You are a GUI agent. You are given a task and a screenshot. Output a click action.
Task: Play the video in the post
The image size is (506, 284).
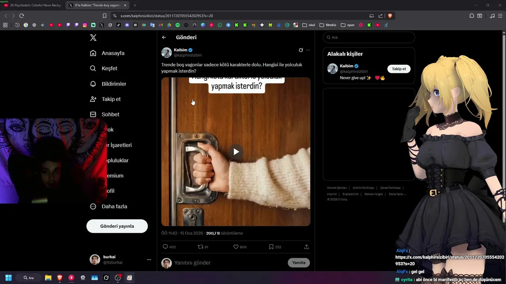tap(236, 151)
